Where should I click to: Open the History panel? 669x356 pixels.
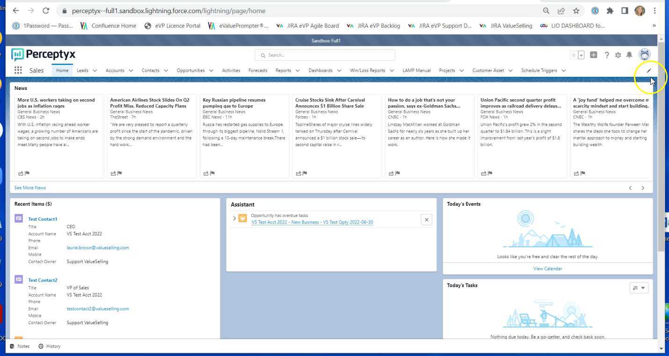pos(50,346)
